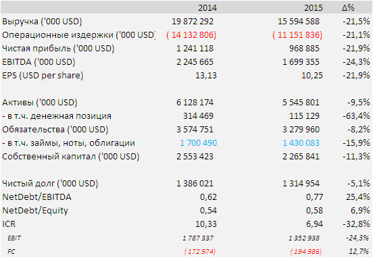Click the Чистый долг 2014 value
The width and height of the screenshot is (373, 258).
[x=195, y=184]
